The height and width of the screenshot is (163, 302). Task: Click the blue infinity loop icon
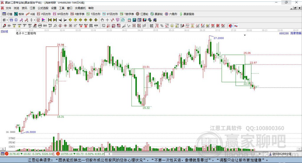point(236,26)
